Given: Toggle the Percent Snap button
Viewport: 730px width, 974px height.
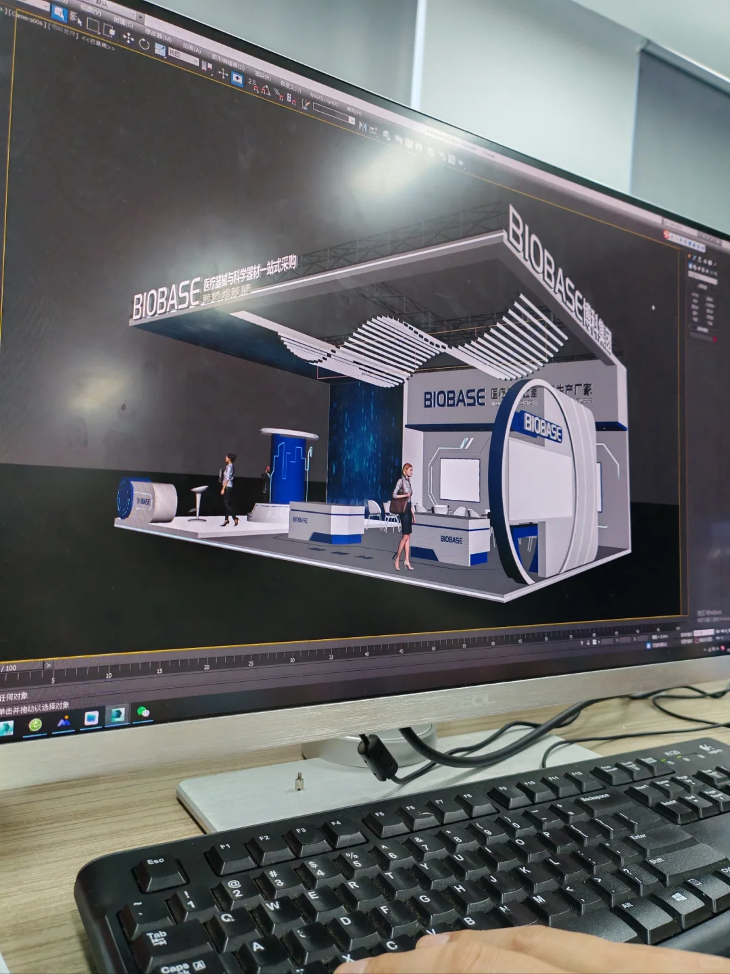Looking at the screenshot, I should 278,94.
